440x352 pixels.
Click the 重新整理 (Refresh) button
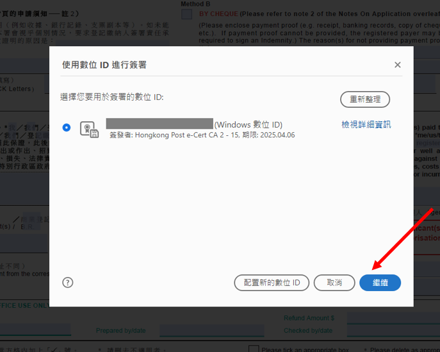point(365,99)
